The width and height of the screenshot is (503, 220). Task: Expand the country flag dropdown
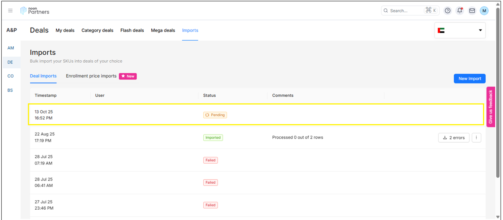[x=460, y=30]
